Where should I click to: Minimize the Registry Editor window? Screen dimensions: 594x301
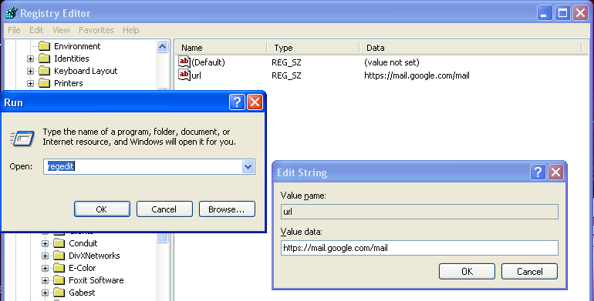tap(545, 13)
